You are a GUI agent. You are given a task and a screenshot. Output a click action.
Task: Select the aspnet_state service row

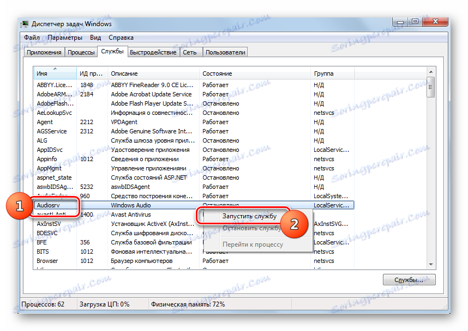tap(194, 177)
